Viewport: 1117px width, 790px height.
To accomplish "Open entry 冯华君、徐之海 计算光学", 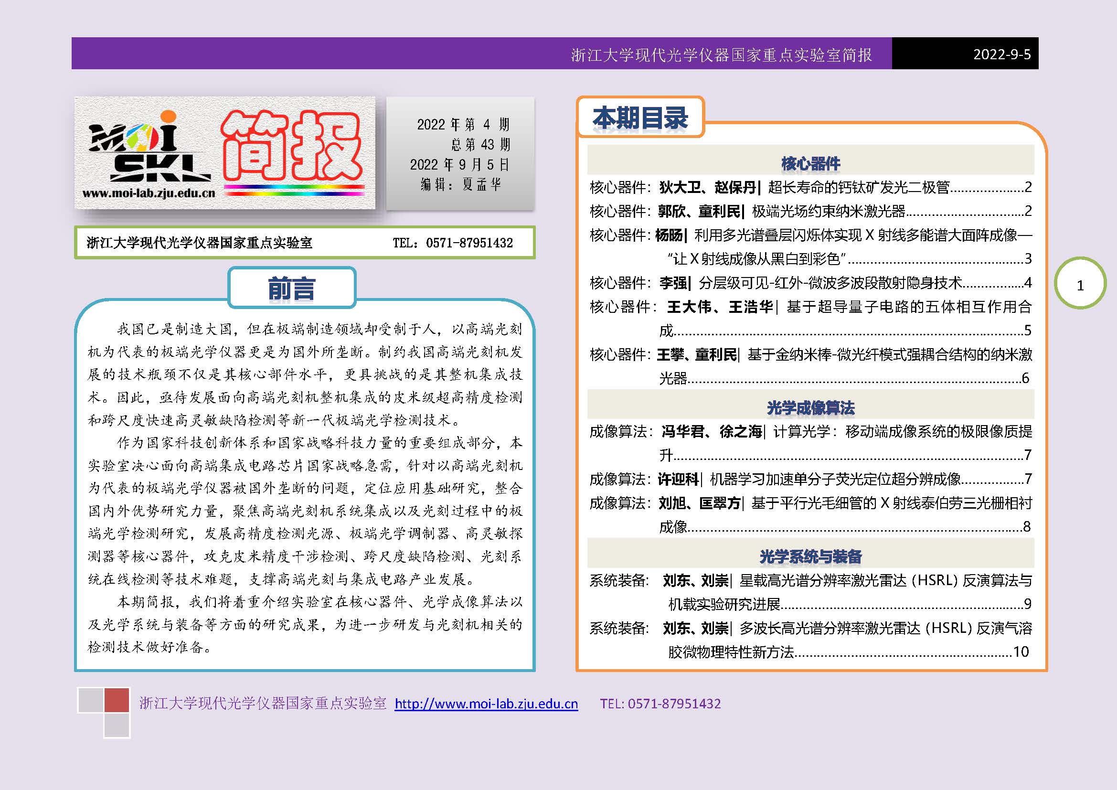I will coord(810,443).
